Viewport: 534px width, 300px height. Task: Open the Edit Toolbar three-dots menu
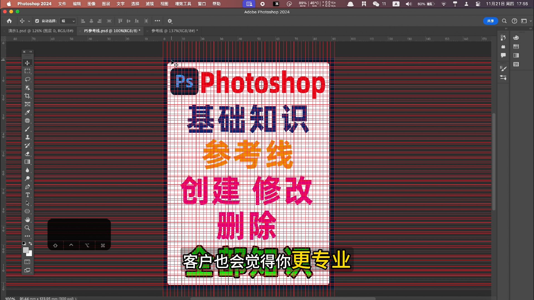[x=27, y=236]
